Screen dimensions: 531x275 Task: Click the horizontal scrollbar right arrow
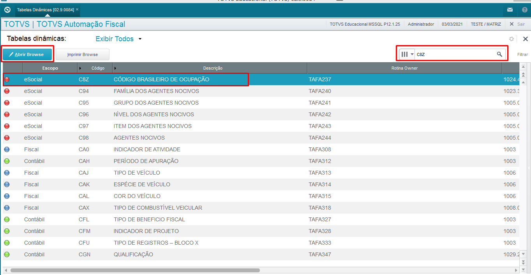(x=516, y=270)
